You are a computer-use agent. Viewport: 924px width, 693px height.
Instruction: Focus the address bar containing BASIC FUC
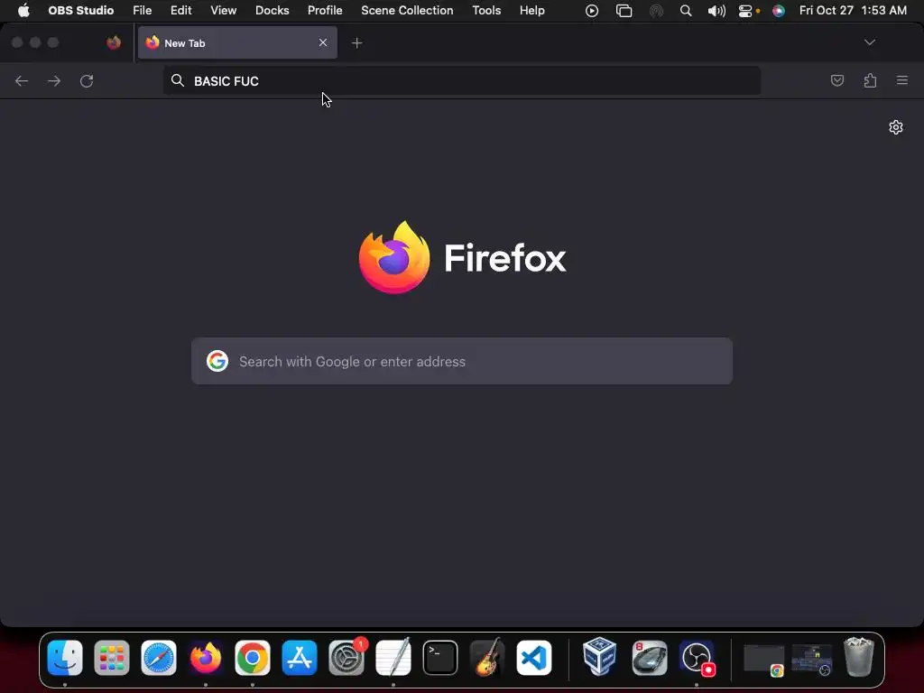click(461, 80)
